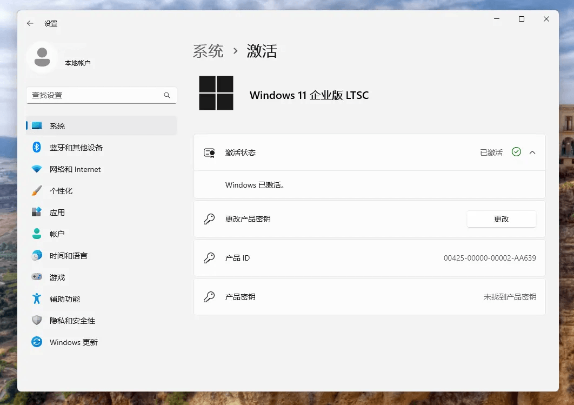
Task: Open 隐私和安全性 settings
Action: (102, 320)
